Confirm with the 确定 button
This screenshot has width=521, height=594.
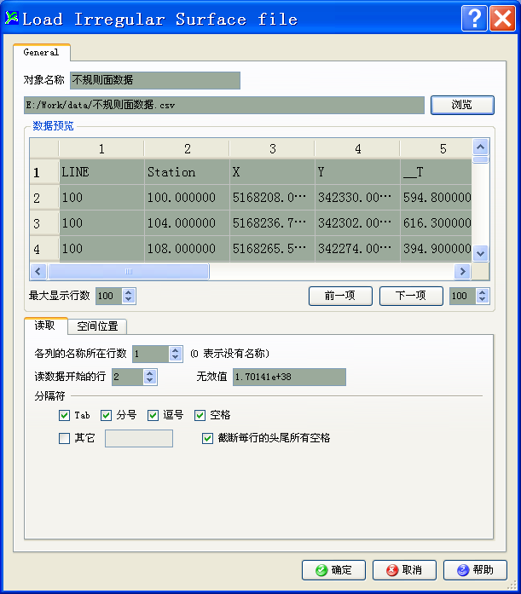tap(333, 570)
